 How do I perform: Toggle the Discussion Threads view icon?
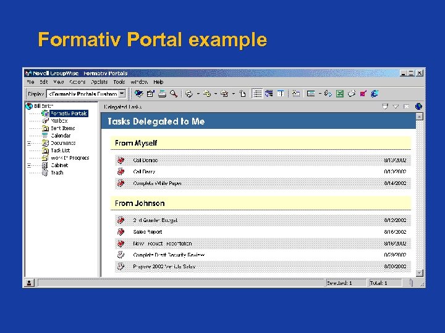click(x=269, y=94)
